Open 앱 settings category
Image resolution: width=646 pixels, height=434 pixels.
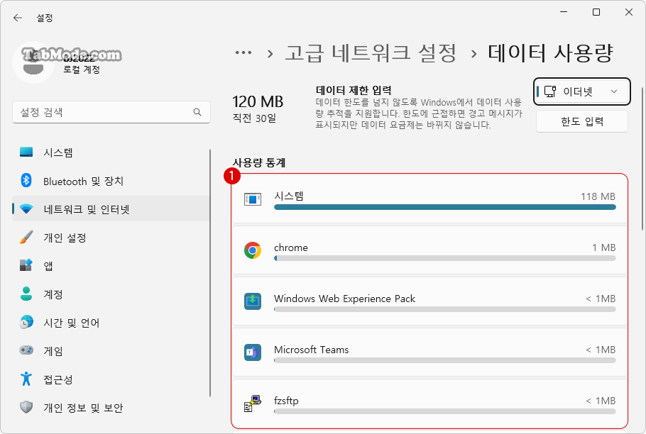(111, 265)
